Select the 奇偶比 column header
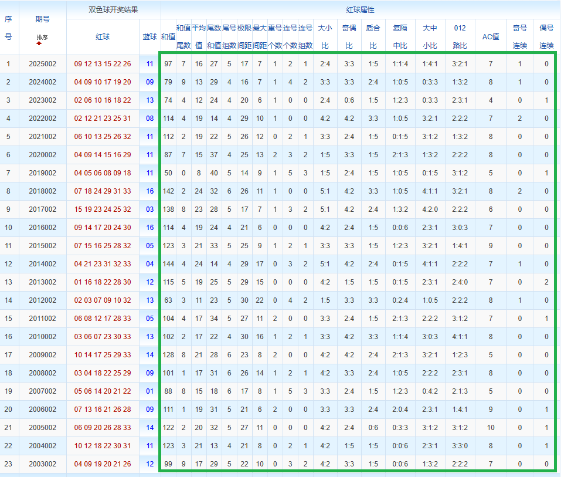This screenshot has height=477, width=561. coord(349,36)
